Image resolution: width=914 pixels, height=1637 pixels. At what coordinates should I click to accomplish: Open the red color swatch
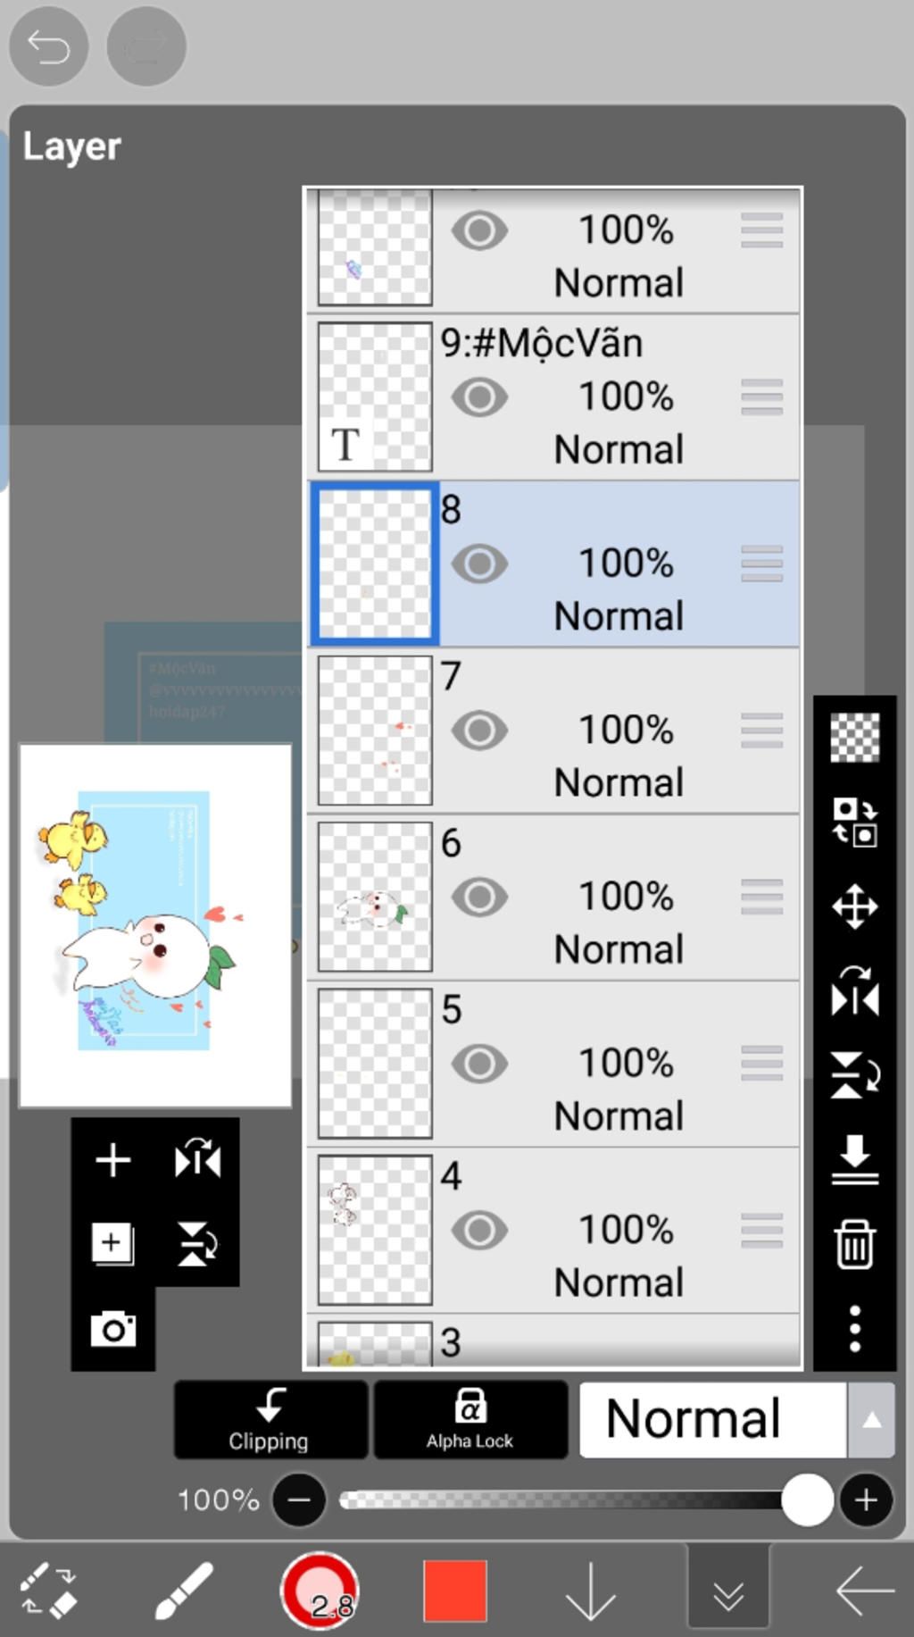click(455, 1590)
